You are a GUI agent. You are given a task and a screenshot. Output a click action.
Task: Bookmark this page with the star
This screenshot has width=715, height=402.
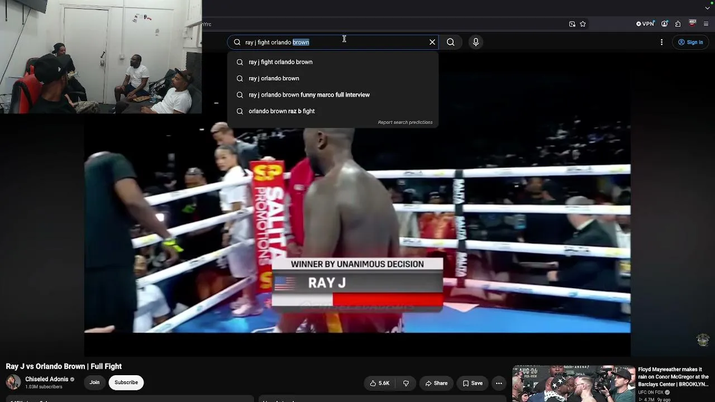[x=583, y=24]
